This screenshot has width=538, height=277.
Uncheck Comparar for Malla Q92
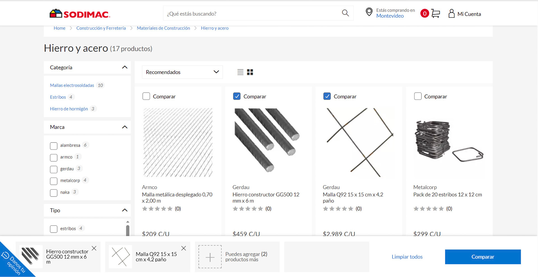[x=327, y=96]
